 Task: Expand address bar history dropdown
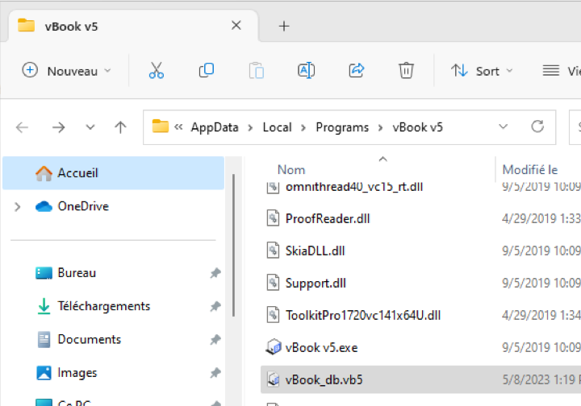click(x=504, y=127)
